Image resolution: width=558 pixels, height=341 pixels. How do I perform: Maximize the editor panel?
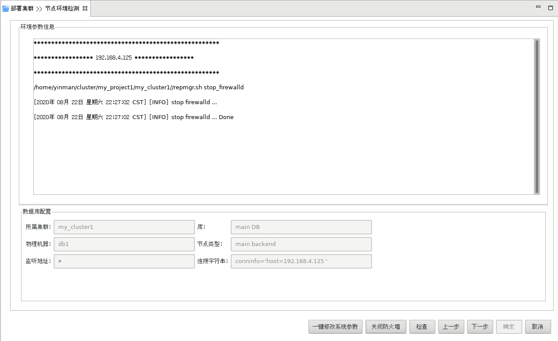pos(550,7)
